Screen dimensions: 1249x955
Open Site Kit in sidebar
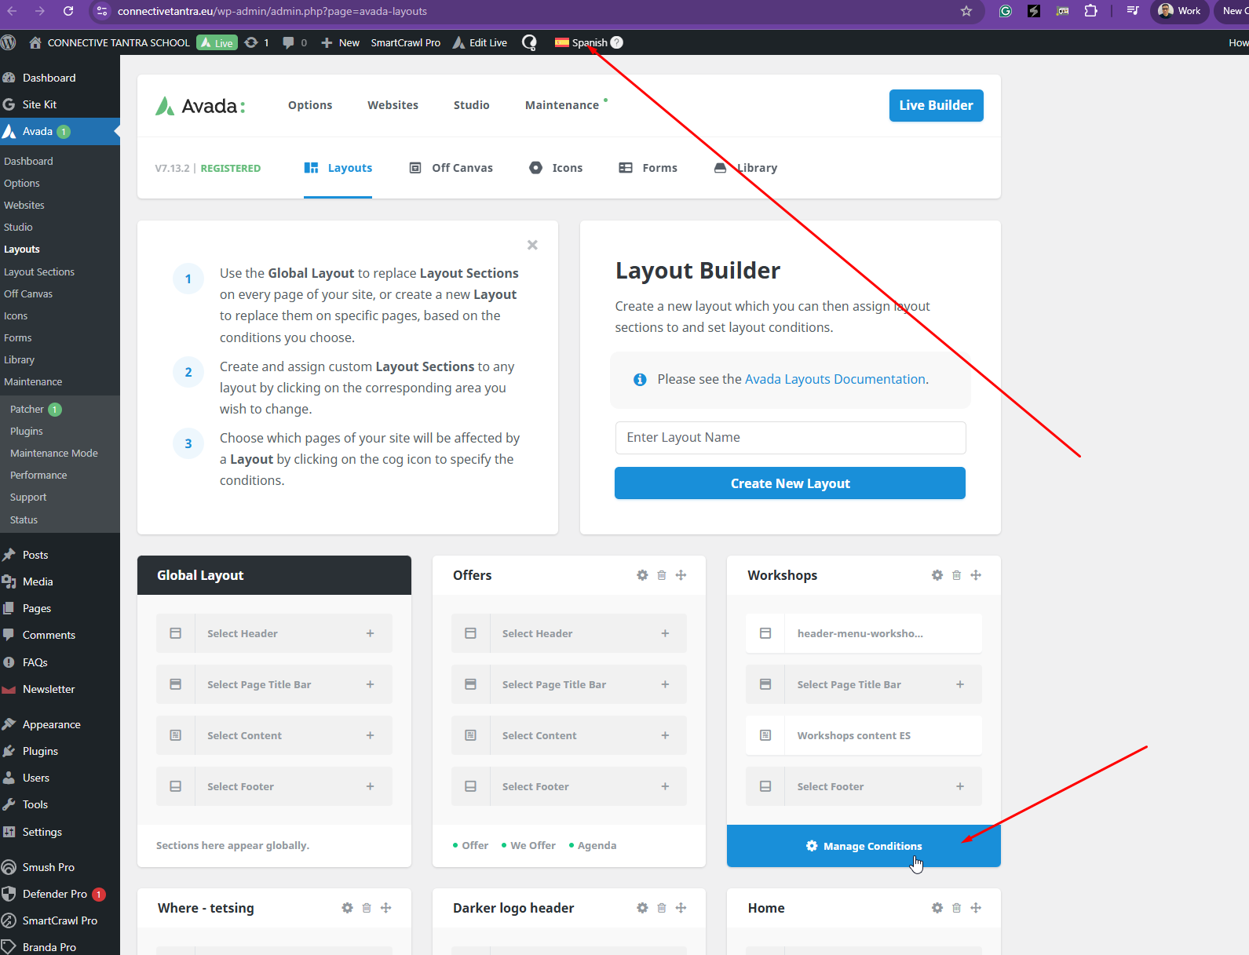pyautogui.click(x=39, y=104)
